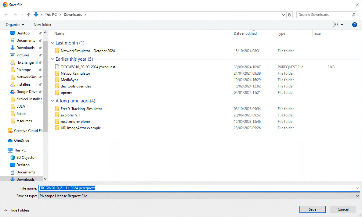Image resolution: width=362 pixels, height=217 pixels.
Task: Collapse the Last month group
Action: (52, 43)
